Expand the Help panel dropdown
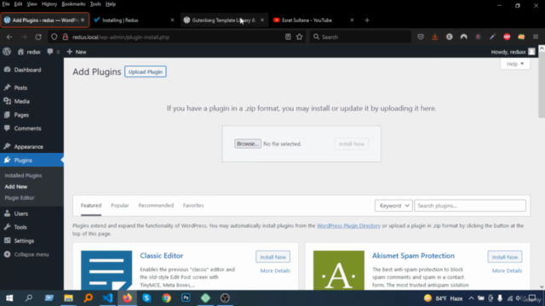The height and width of the screenshot is (306, 545). (515, 64)
